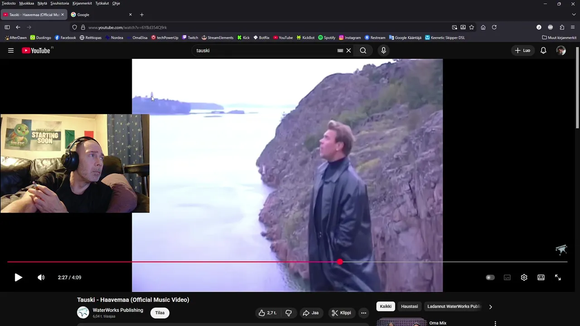This screenshot has width=580, height=326.
Task: Open the Muokkaa menu
Action: click(x=26, y=3)
